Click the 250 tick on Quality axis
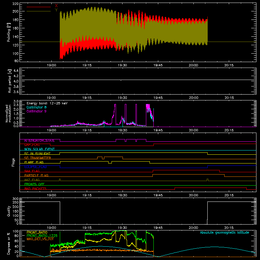Screen dimensions: 260x260 pos(15,202)
